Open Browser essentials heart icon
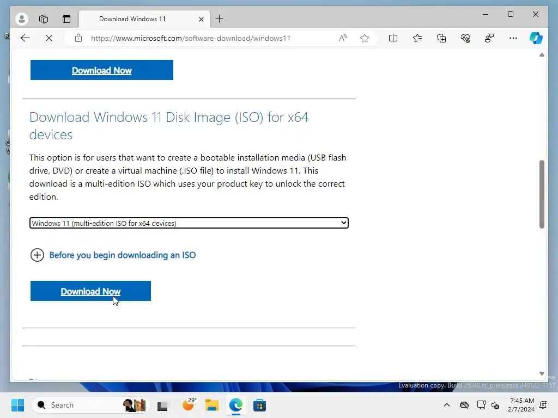 [465, 38]
